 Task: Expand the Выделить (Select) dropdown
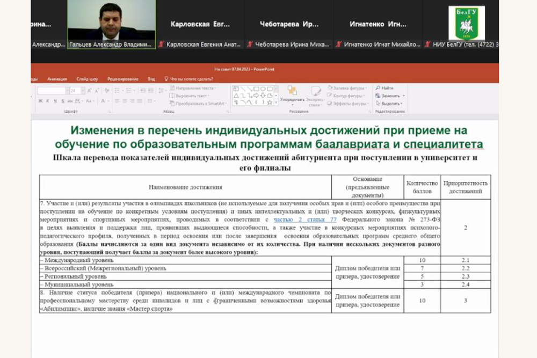[400, 103]
